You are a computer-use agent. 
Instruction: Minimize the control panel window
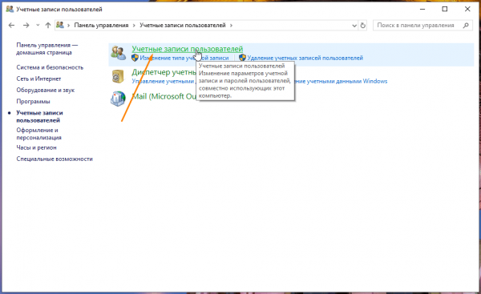pyautogui.click(x=422, y=9)
